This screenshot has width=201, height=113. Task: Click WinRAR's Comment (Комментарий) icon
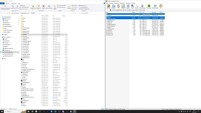click(155, 6)
